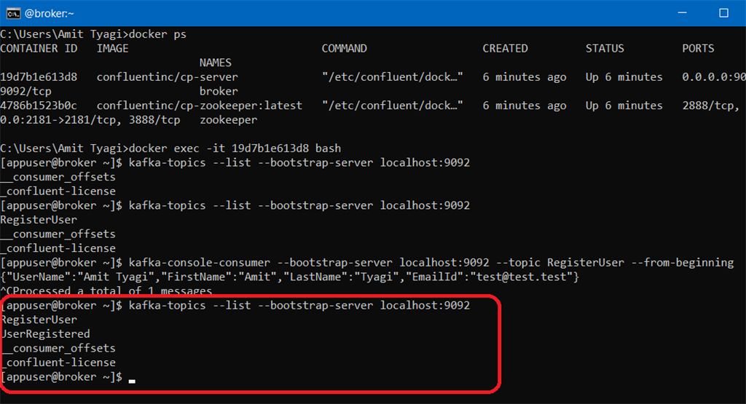Click the @broker:~ title bar text
The height and width of the screenshot is (404, 746).
click(50, 13)
